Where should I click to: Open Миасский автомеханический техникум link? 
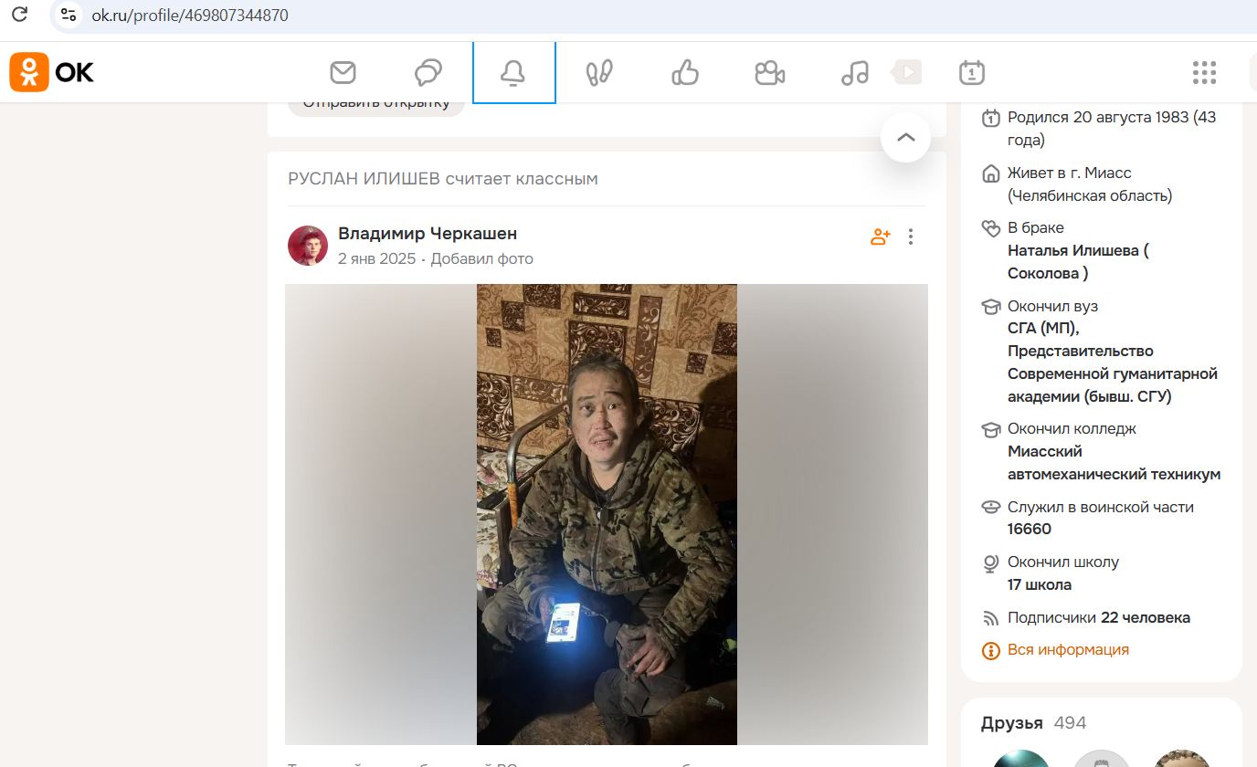[x=1114, y=463]
